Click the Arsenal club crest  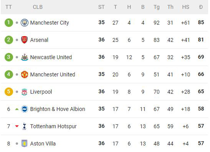coord(25,40)
